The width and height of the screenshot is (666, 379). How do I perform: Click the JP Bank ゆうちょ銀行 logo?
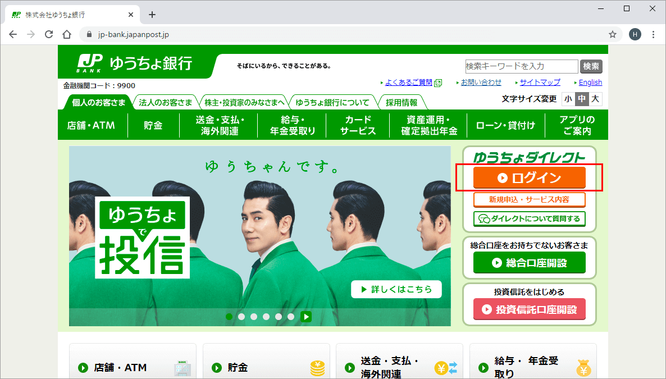(x=135, y=63)
